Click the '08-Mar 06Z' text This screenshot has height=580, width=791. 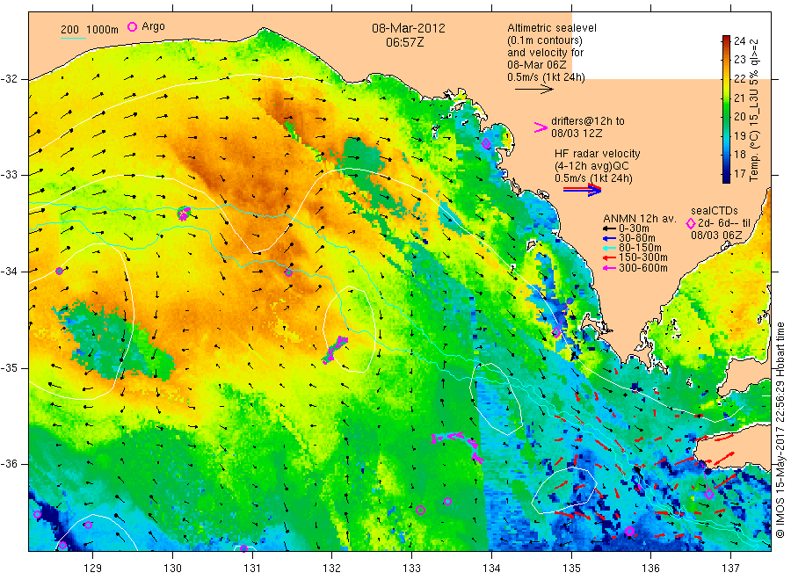pos(537,65)
